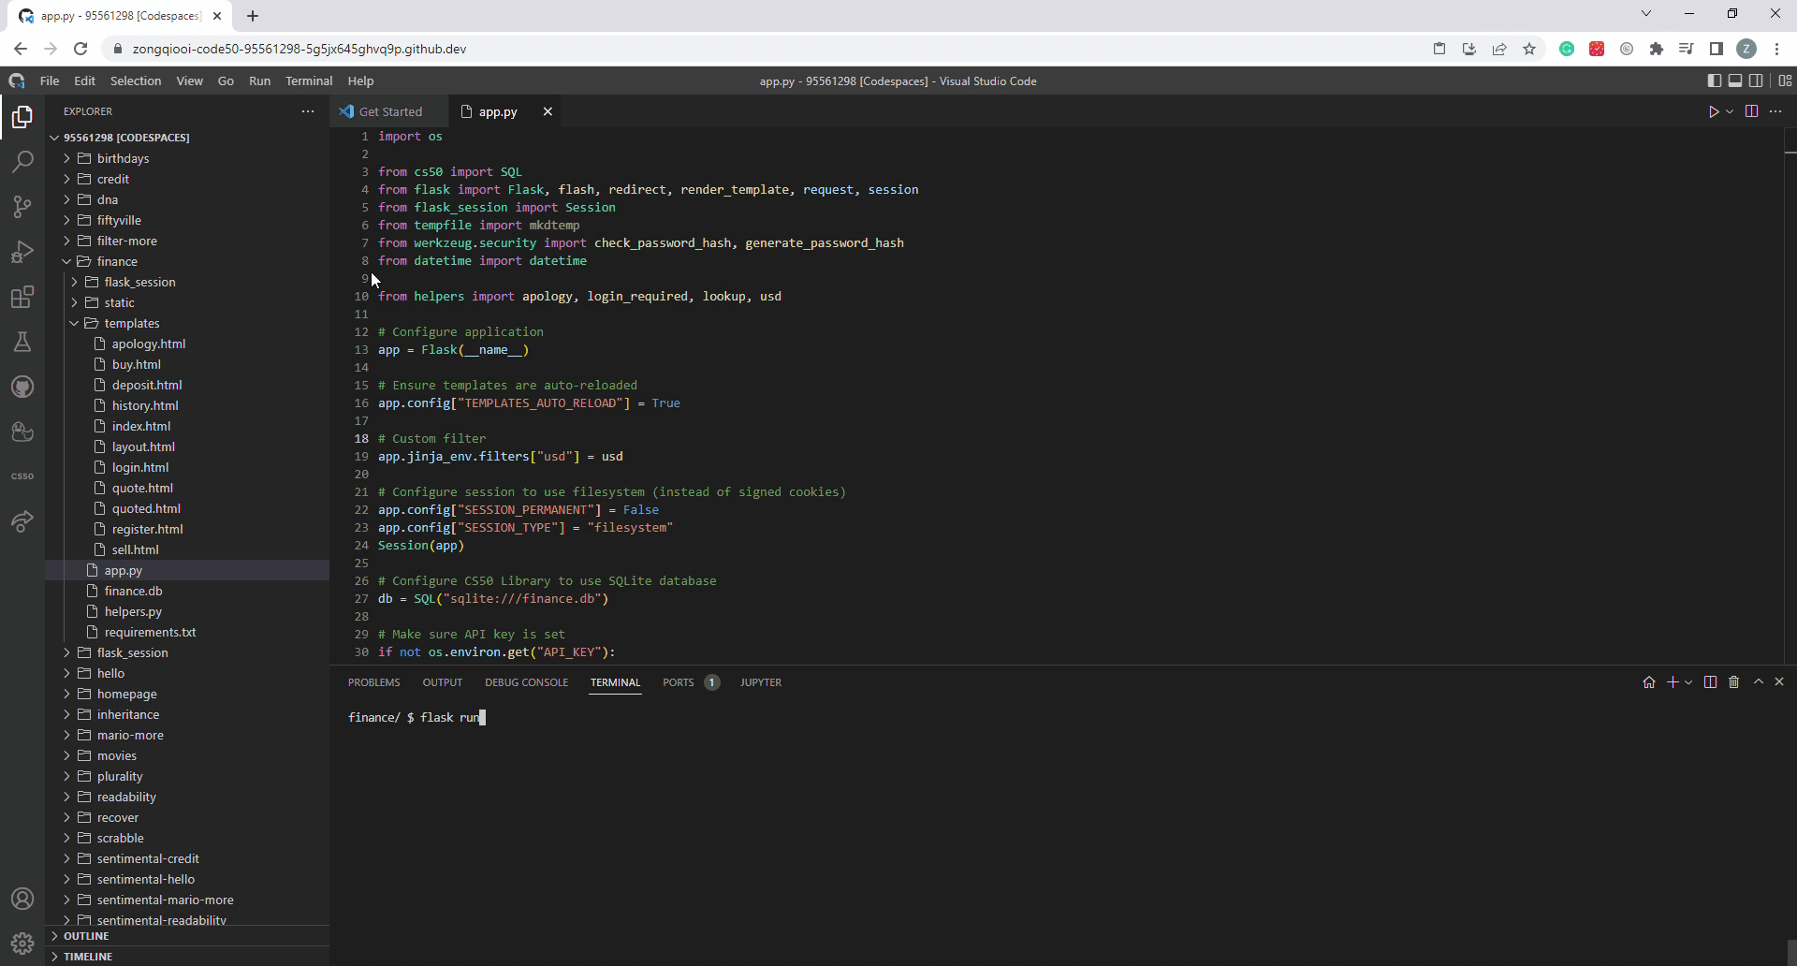Split the terminal panel
Screen dimensions: 1797x966
point(1710,682)
